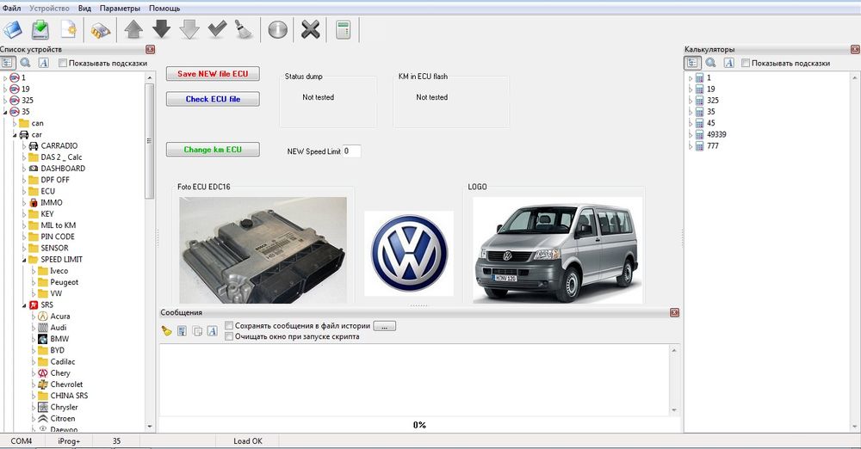This screenshot has height=449, width=861.
Task: Click the X cancel toolbar icon
Action: click(x=310, y=29)
